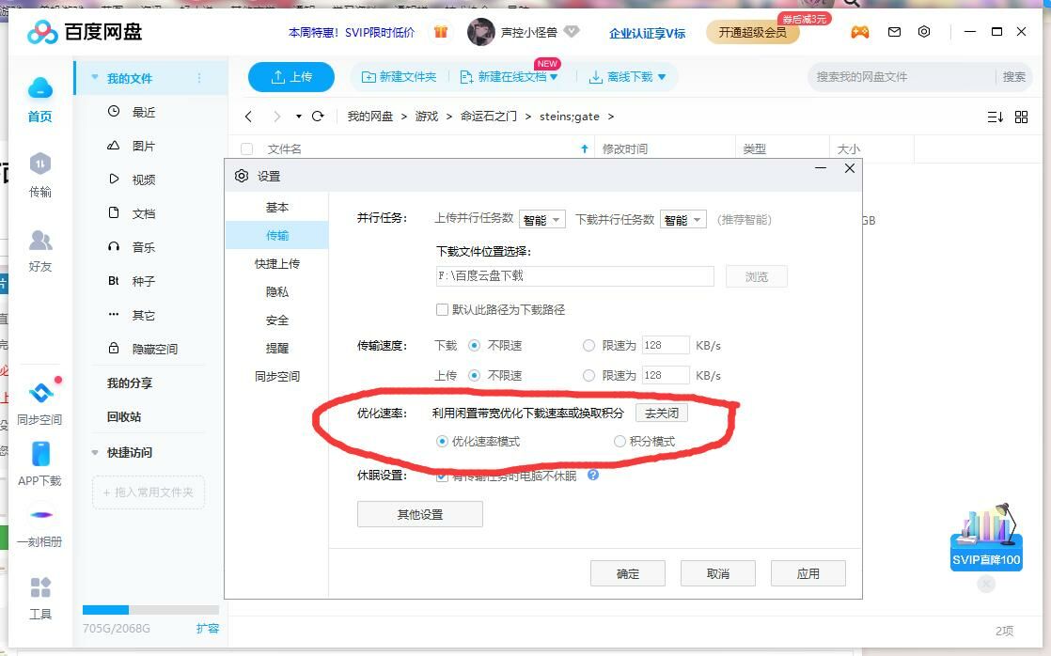
Task: Switch to 快捷上传 settings tab
Action: 276,264
